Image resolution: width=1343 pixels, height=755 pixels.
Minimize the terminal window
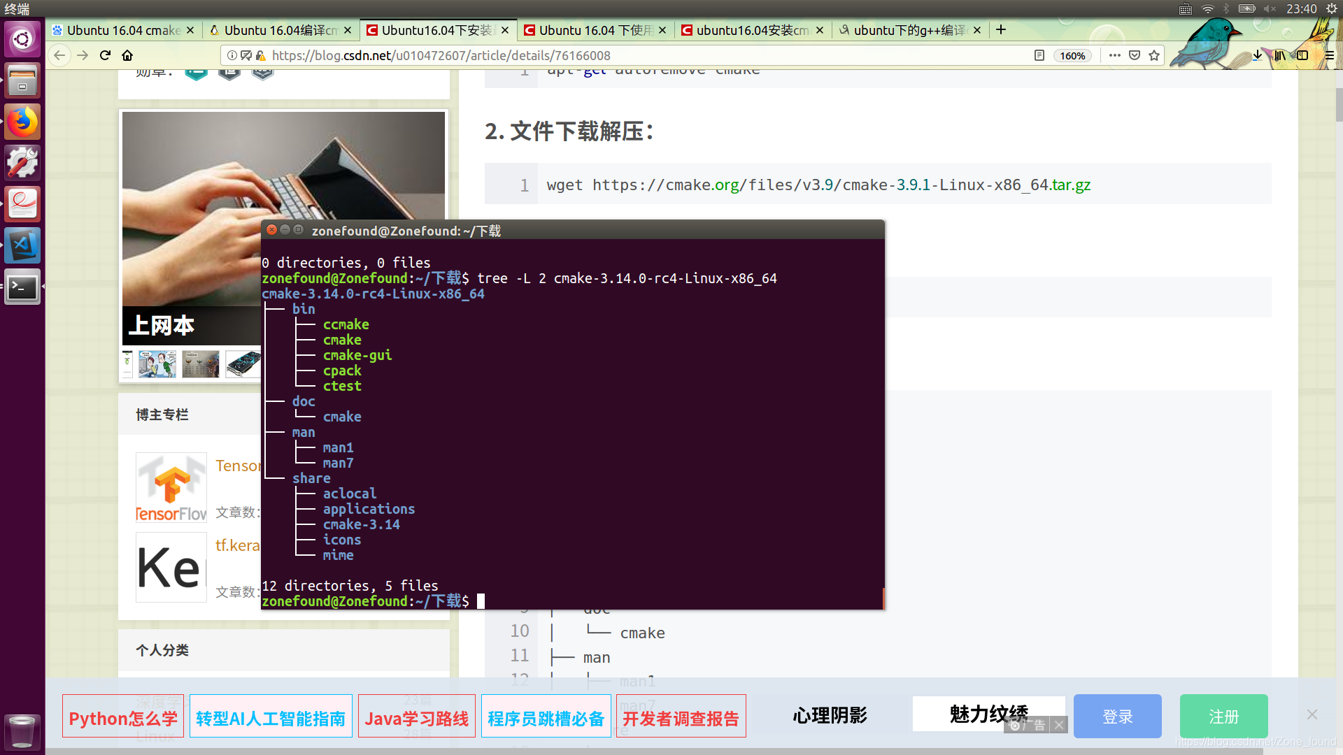click(285, 229)
